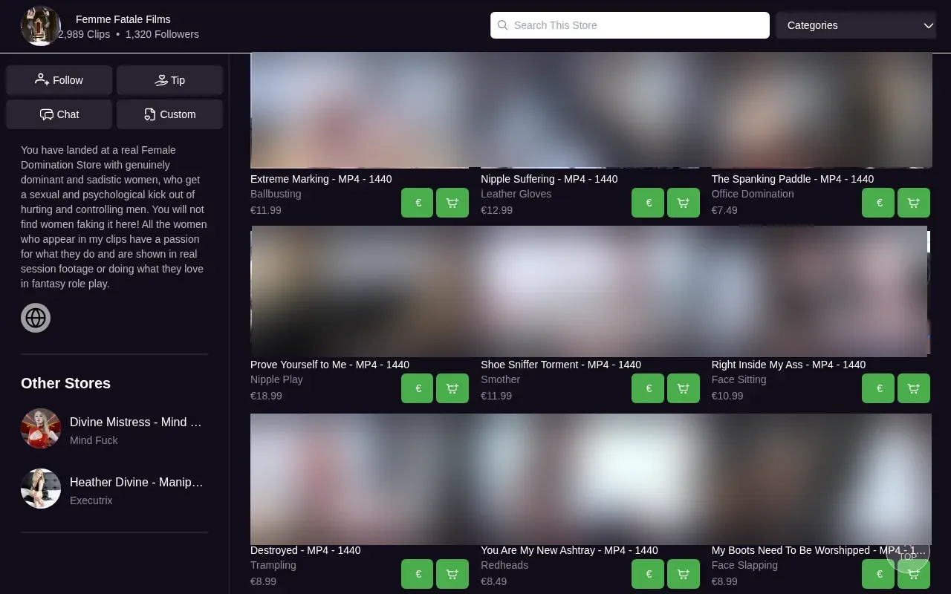Add Prove Yourself to Me to the cart

[x=452, y=388]
